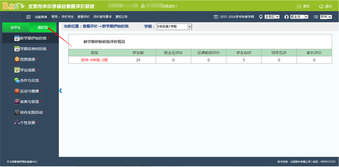
Task: Click the power icon to log out
Action: 321,6
